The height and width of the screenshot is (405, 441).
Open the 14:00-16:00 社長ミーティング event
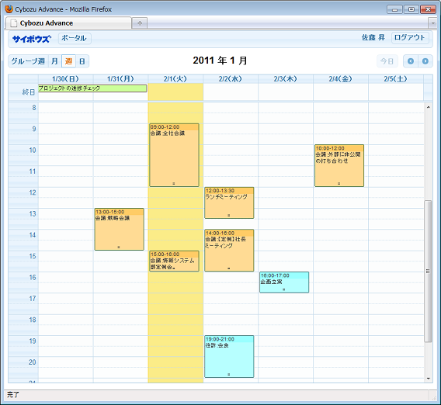(229, 250)
